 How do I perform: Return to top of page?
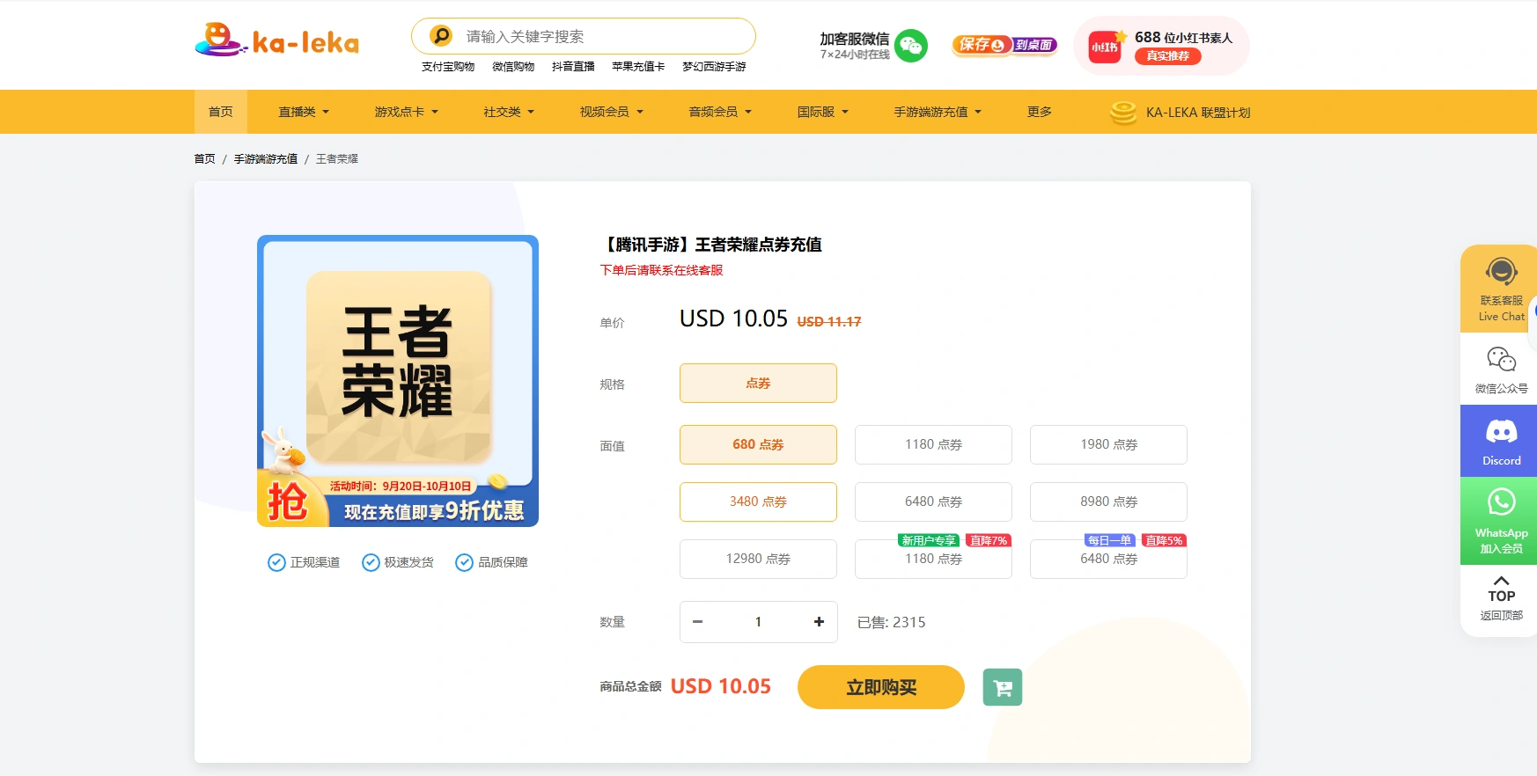(x=1501, y=597)
